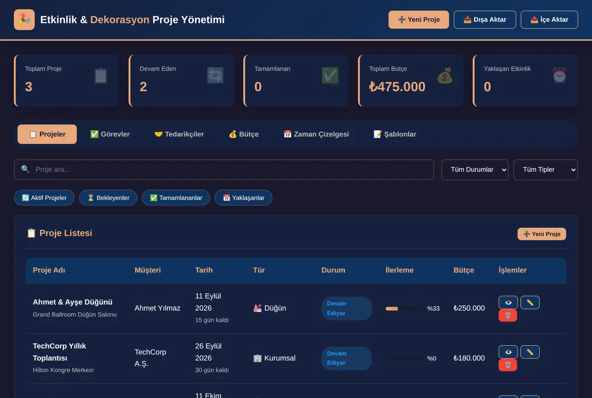The image size is (592, 398).
Task: Delete Ahmet & Ayşe Düğünü with the trash icon
Action: (x=508, y=316)
